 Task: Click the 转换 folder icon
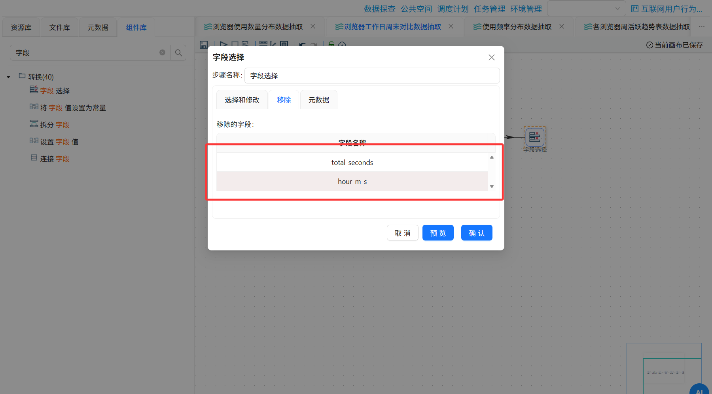coord(22,76)
